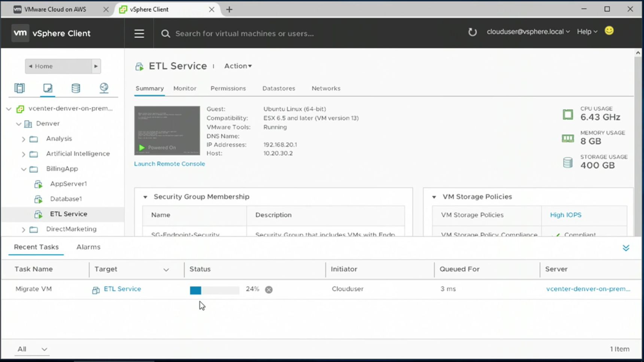The image size is (644, 362).
Task: Switch to the Permissions tab
Action: (228, 88)
